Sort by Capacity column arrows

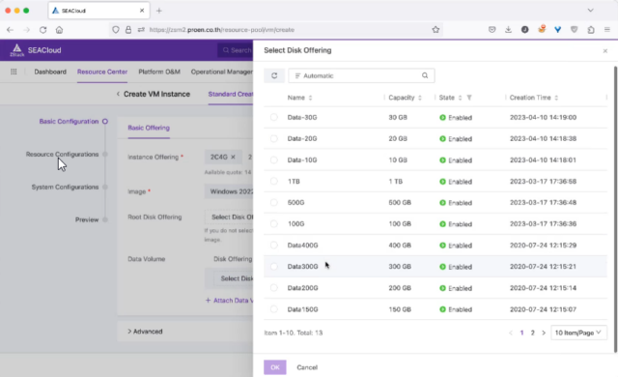420,98
